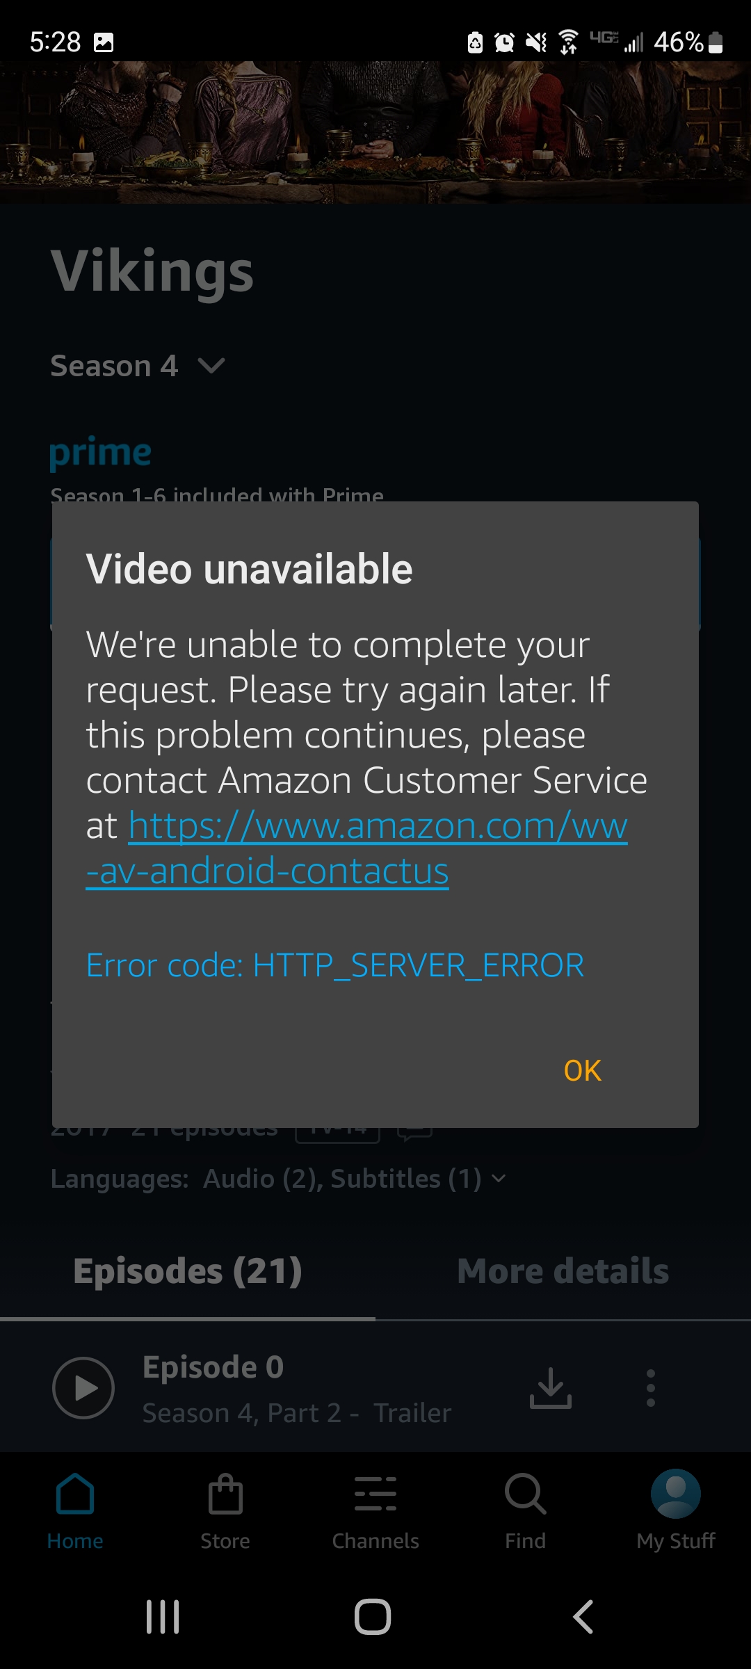Expand the Languages audio and subtitles chevron

(499, 1179)
